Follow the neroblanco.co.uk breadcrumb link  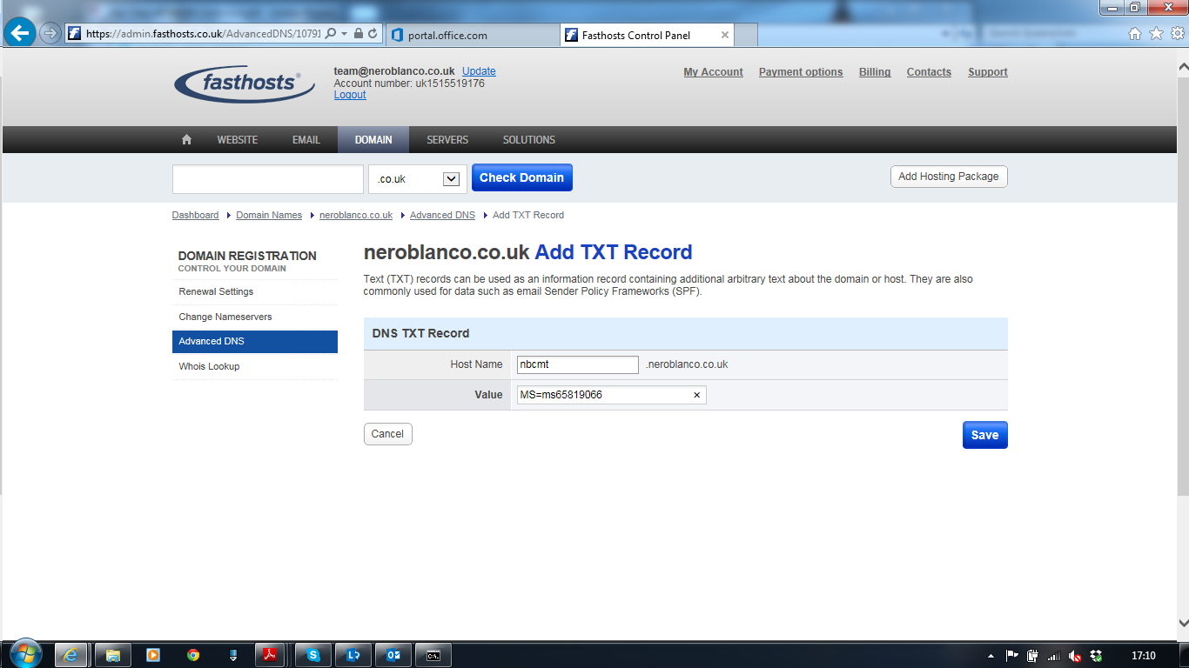(356, 215)
